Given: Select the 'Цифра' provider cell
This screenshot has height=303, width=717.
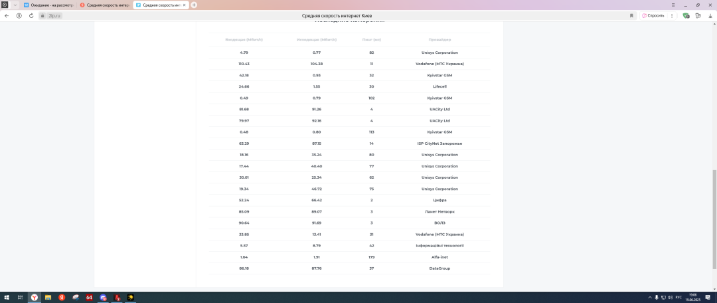Looking at the screenshot, I should click(x=439, y=200).
